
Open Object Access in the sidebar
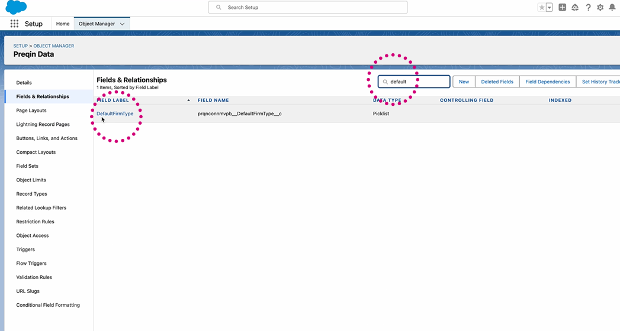[33, 235]
